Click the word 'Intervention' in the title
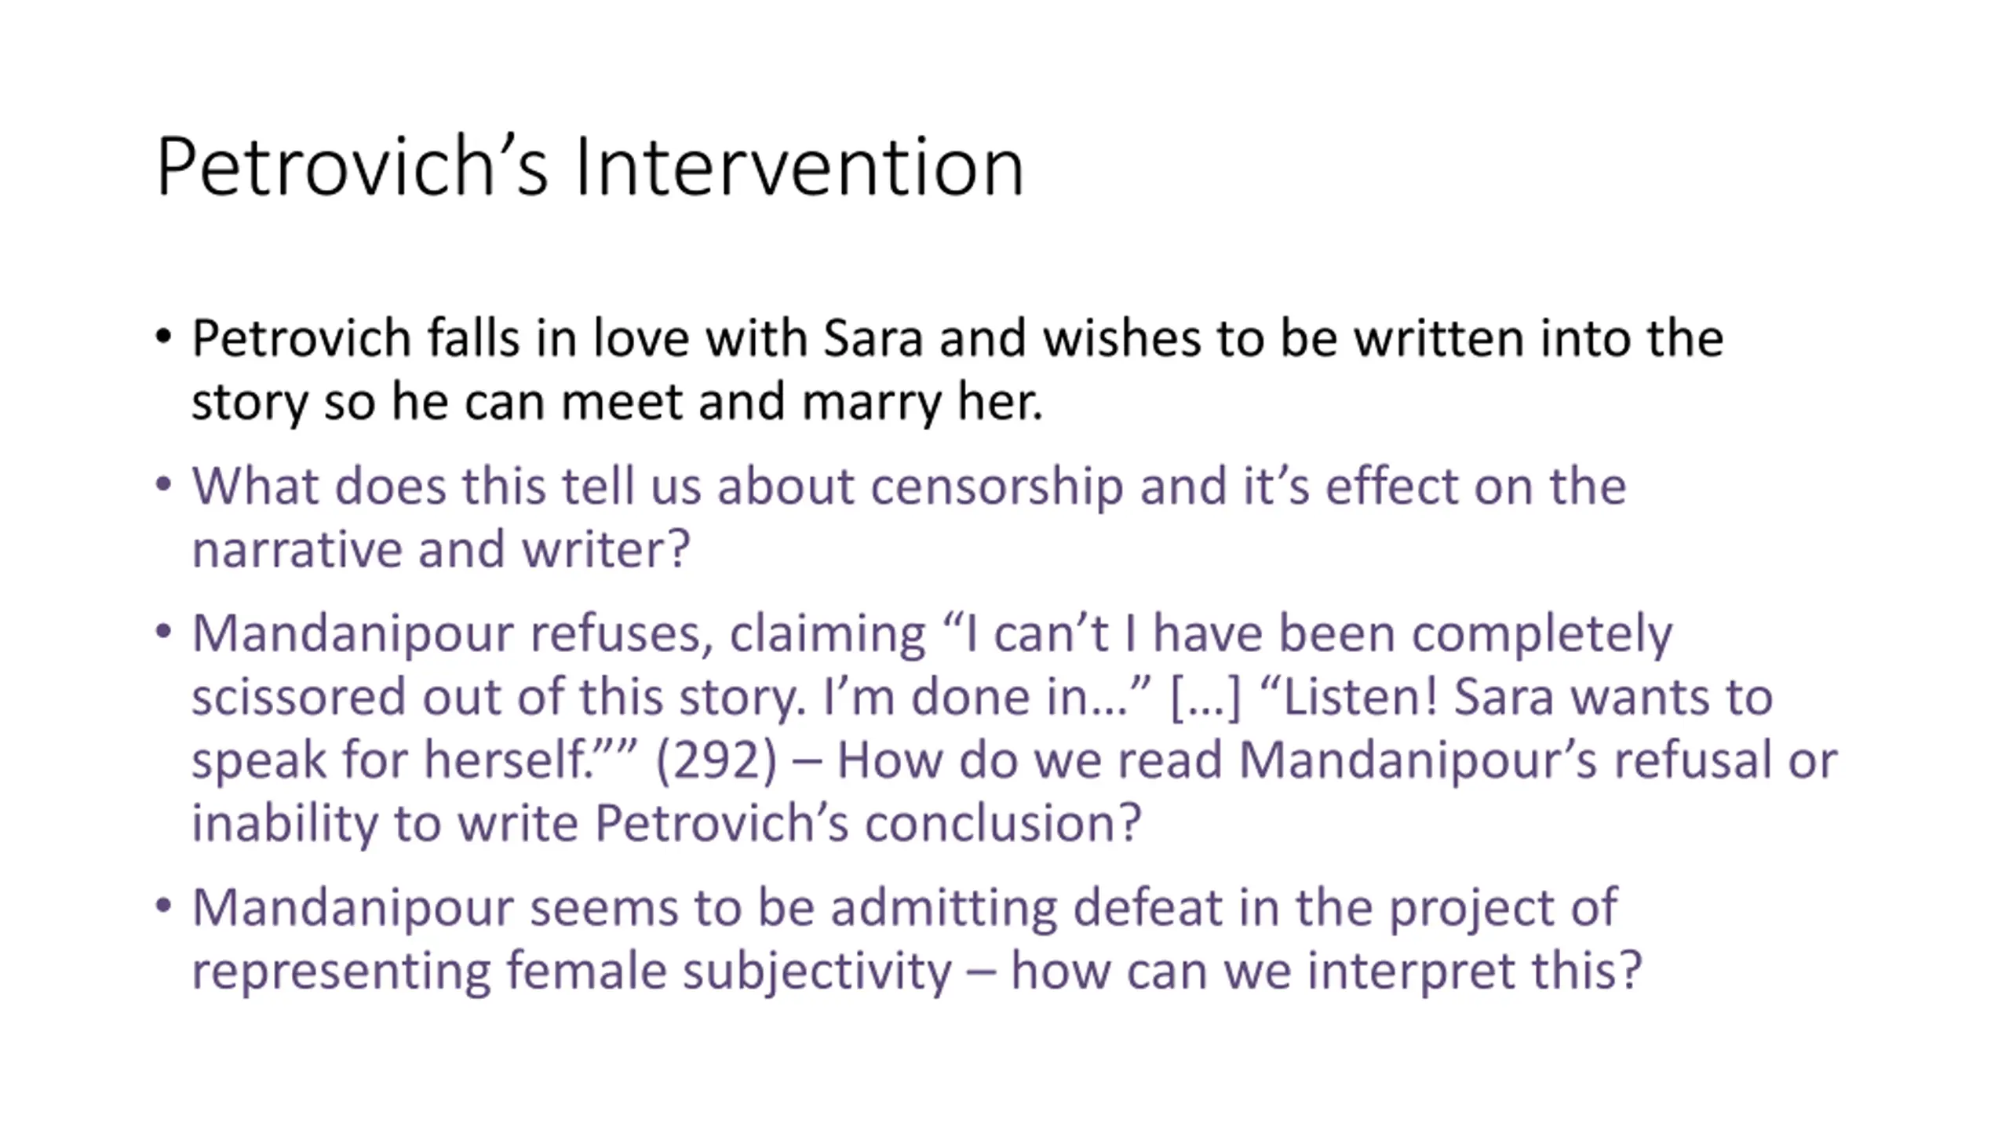 tap(799, 166)
